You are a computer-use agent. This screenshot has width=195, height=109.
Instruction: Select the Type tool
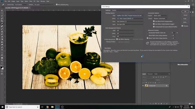pos(2,50)
